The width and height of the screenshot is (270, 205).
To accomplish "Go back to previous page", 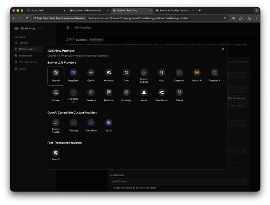I will [14, 18].
